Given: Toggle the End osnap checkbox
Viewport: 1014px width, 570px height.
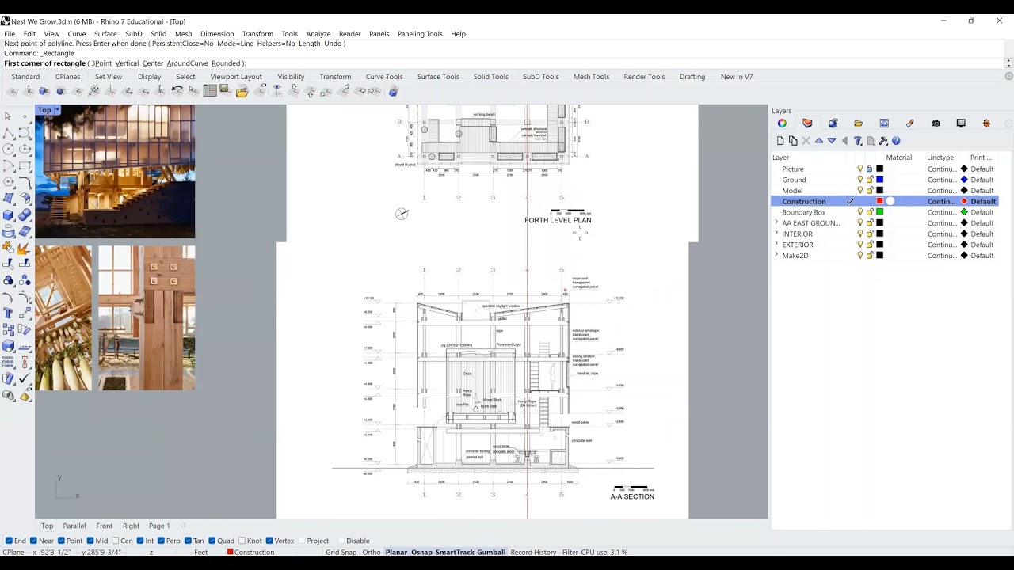Looking at the screenshot, I should tap(10, 541).
